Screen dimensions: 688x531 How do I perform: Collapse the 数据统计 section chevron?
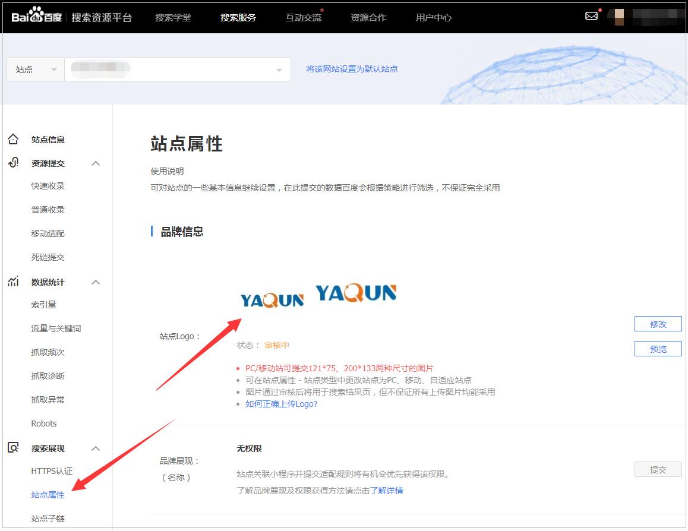tap(96, 282)
